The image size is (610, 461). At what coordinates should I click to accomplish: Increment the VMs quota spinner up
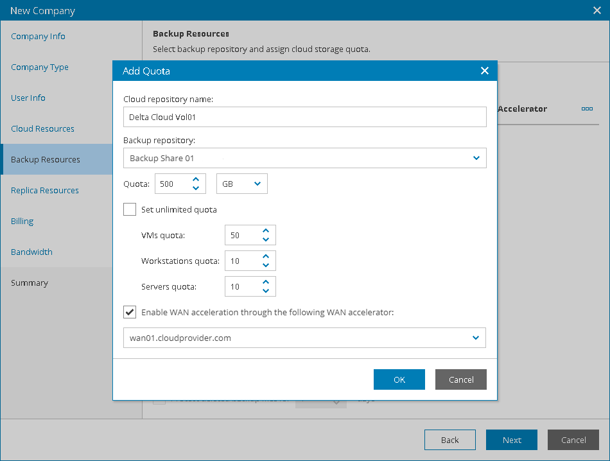266,230
